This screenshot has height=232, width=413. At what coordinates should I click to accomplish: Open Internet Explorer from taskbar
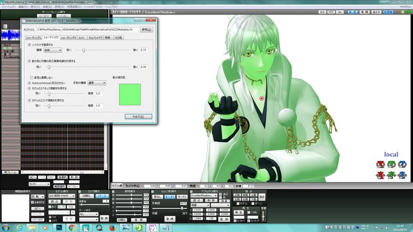click(x=19, y=228)
